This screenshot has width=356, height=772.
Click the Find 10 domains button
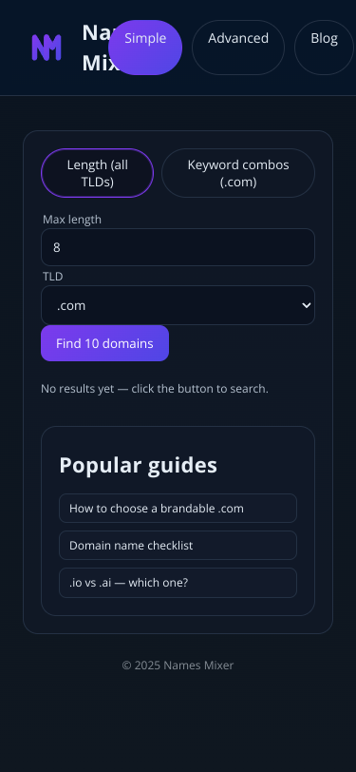pos(104,343)
